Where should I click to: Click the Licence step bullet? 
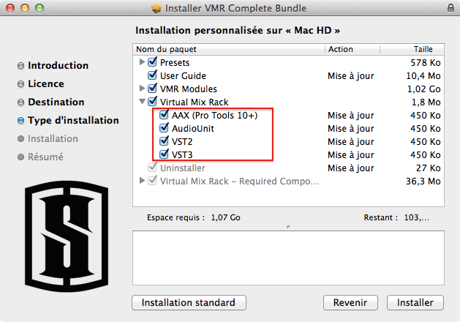point(20,84)
